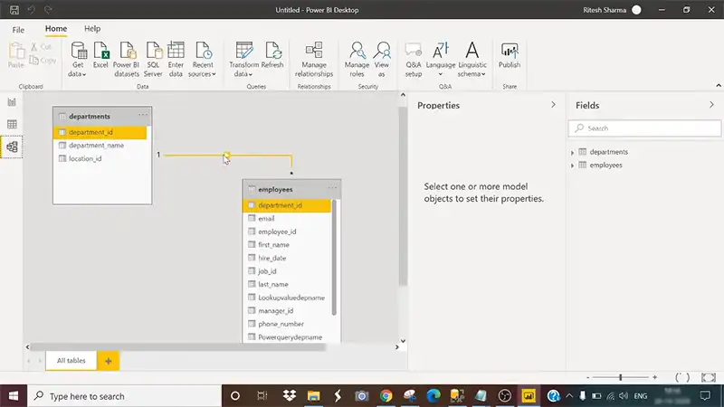
Task: Open employees table more options ellipsis
Action: pyautogui.click(x=332, y=188)
